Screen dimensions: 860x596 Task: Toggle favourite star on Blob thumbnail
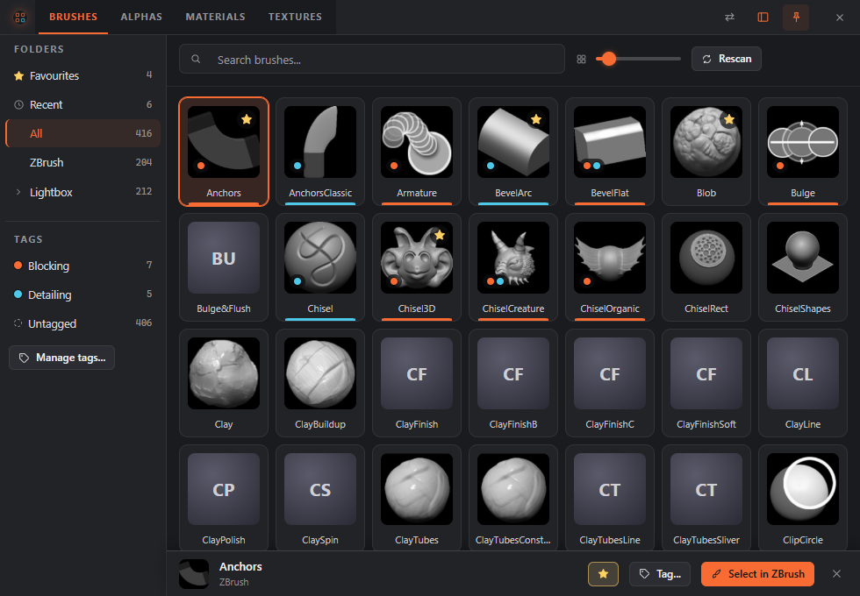click(729, 119)
